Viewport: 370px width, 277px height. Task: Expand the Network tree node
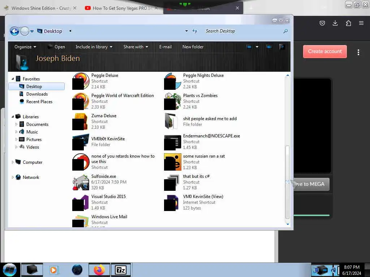click(13, 177)
